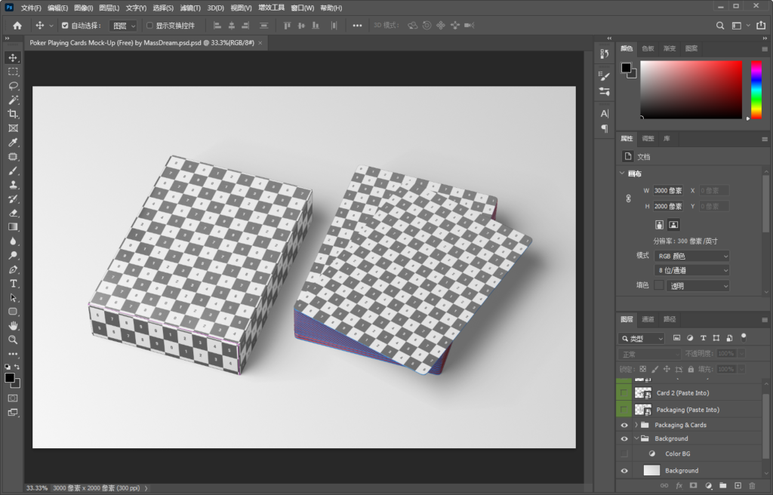Open the 图像(I) menu

[83, 8]
